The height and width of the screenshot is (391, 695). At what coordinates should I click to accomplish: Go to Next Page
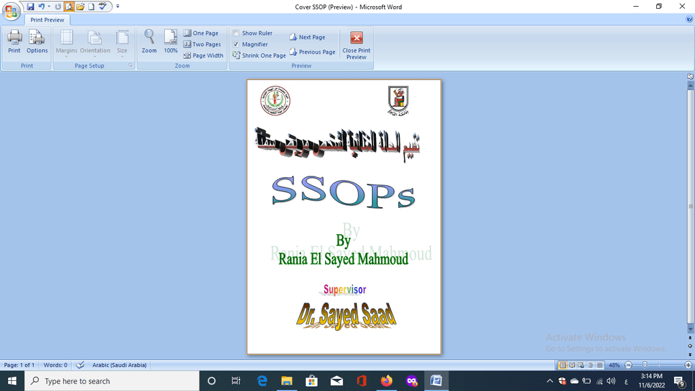pos(307,37)
